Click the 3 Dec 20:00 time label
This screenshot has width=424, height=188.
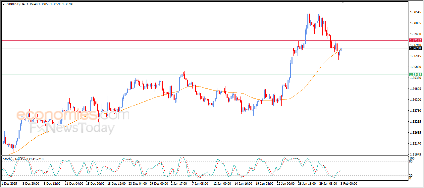(31, 183)
